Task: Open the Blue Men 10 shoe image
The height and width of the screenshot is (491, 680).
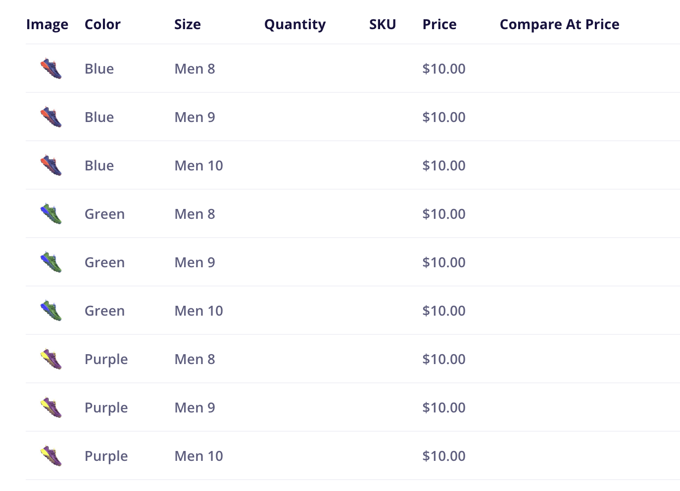Action: click(x=51, y=165)
